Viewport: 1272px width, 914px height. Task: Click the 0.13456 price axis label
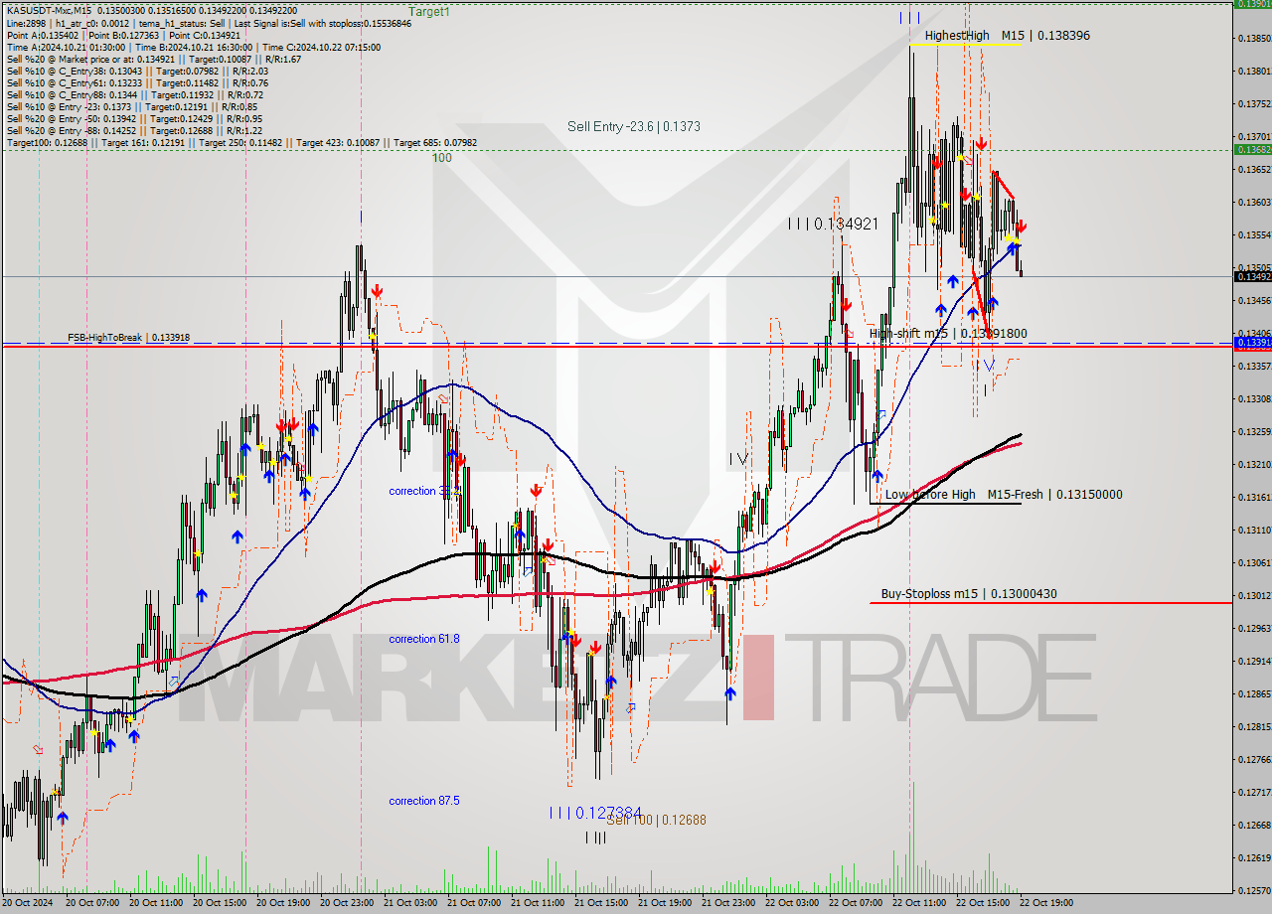(1254, 300)
